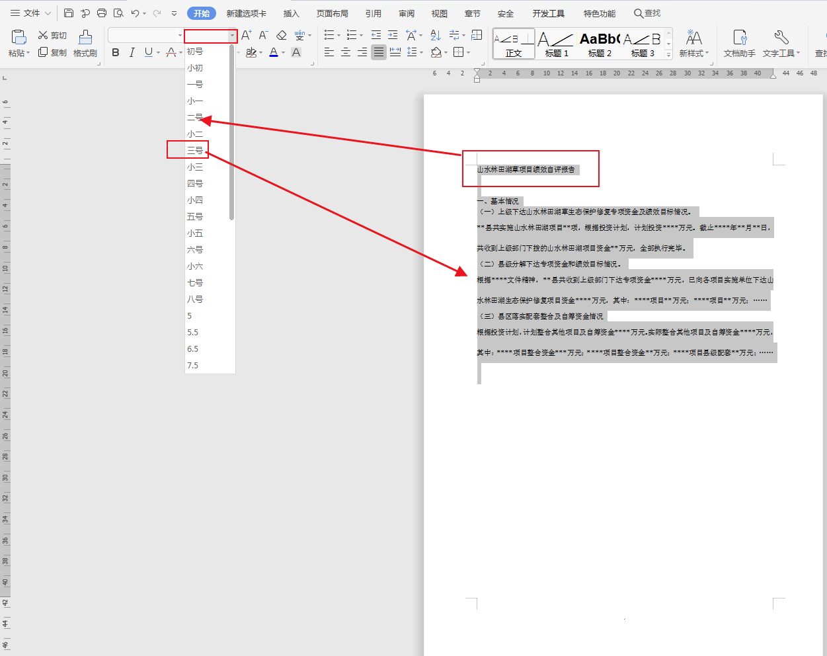The image size is (827, 656).
Task: Select the Format Painter (格式刷) tool
Action: (85, 44)
